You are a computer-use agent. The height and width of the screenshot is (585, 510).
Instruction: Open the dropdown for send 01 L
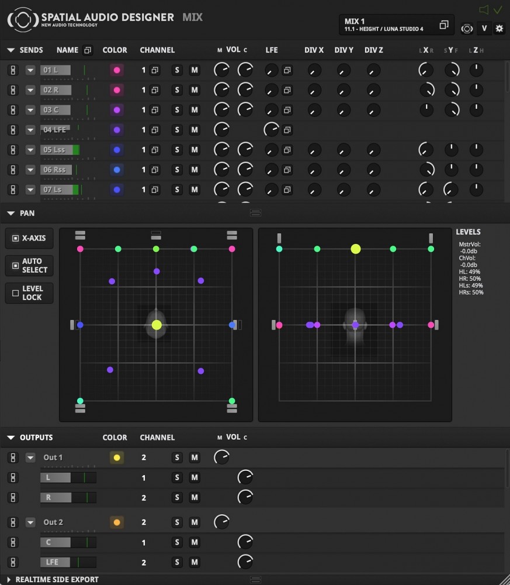click(30, 70)
